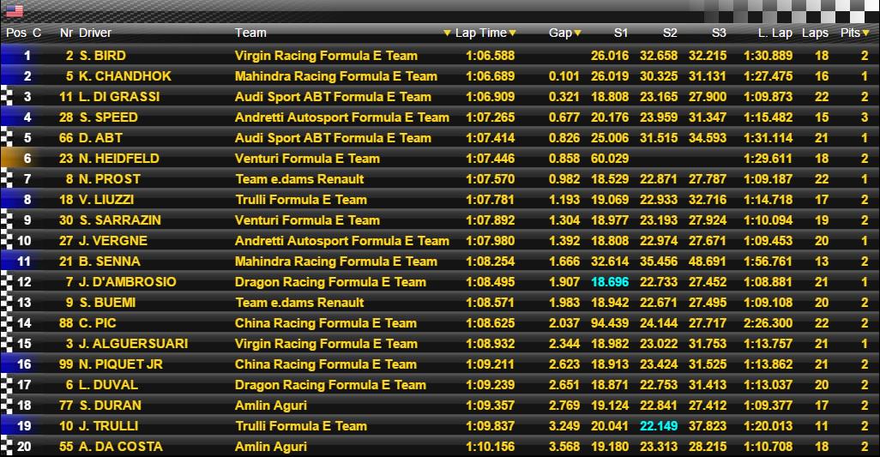Click checkered flag marker for position 3

pyautogui.click(x=7, y=96)
